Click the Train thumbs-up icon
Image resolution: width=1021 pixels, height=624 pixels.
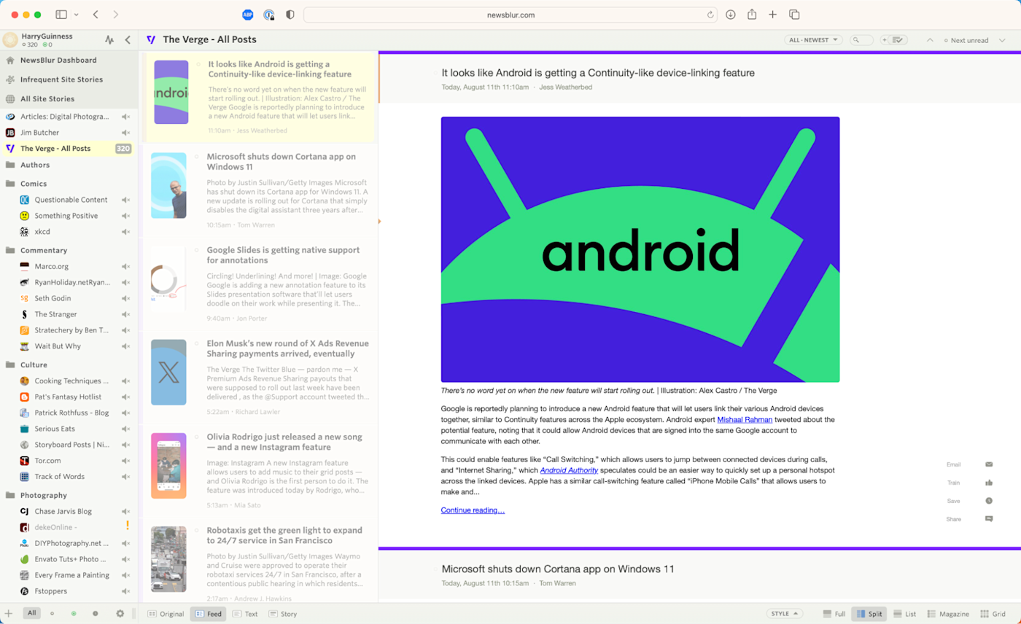point(989,483)
